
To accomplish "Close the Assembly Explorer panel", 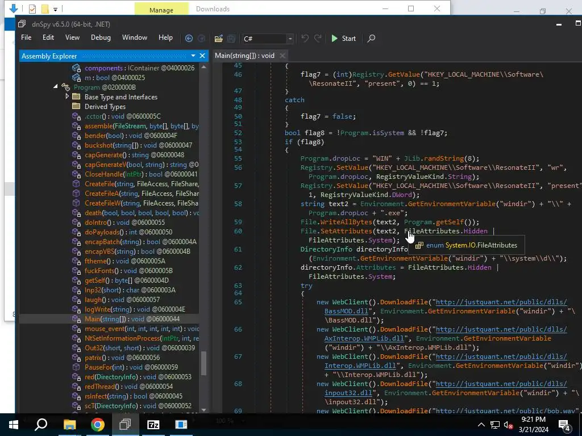I will point(202,56).
